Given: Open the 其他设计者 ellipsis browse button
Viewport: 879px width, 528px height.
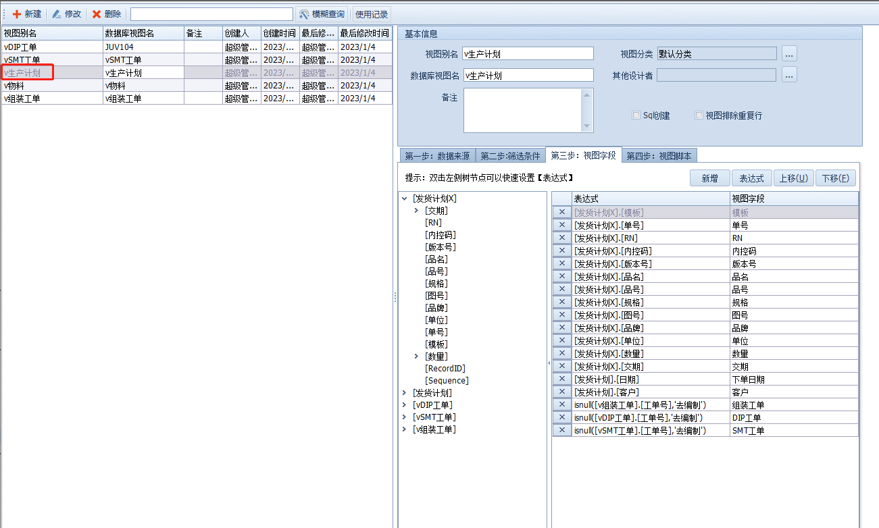Looking at the screenshot, I should coord(789,75).
